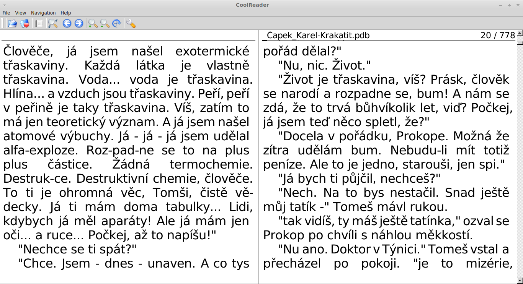Click the phrase "Život je třaskavina, víš?"
523x284 pixels.
[x=352, y=80]
